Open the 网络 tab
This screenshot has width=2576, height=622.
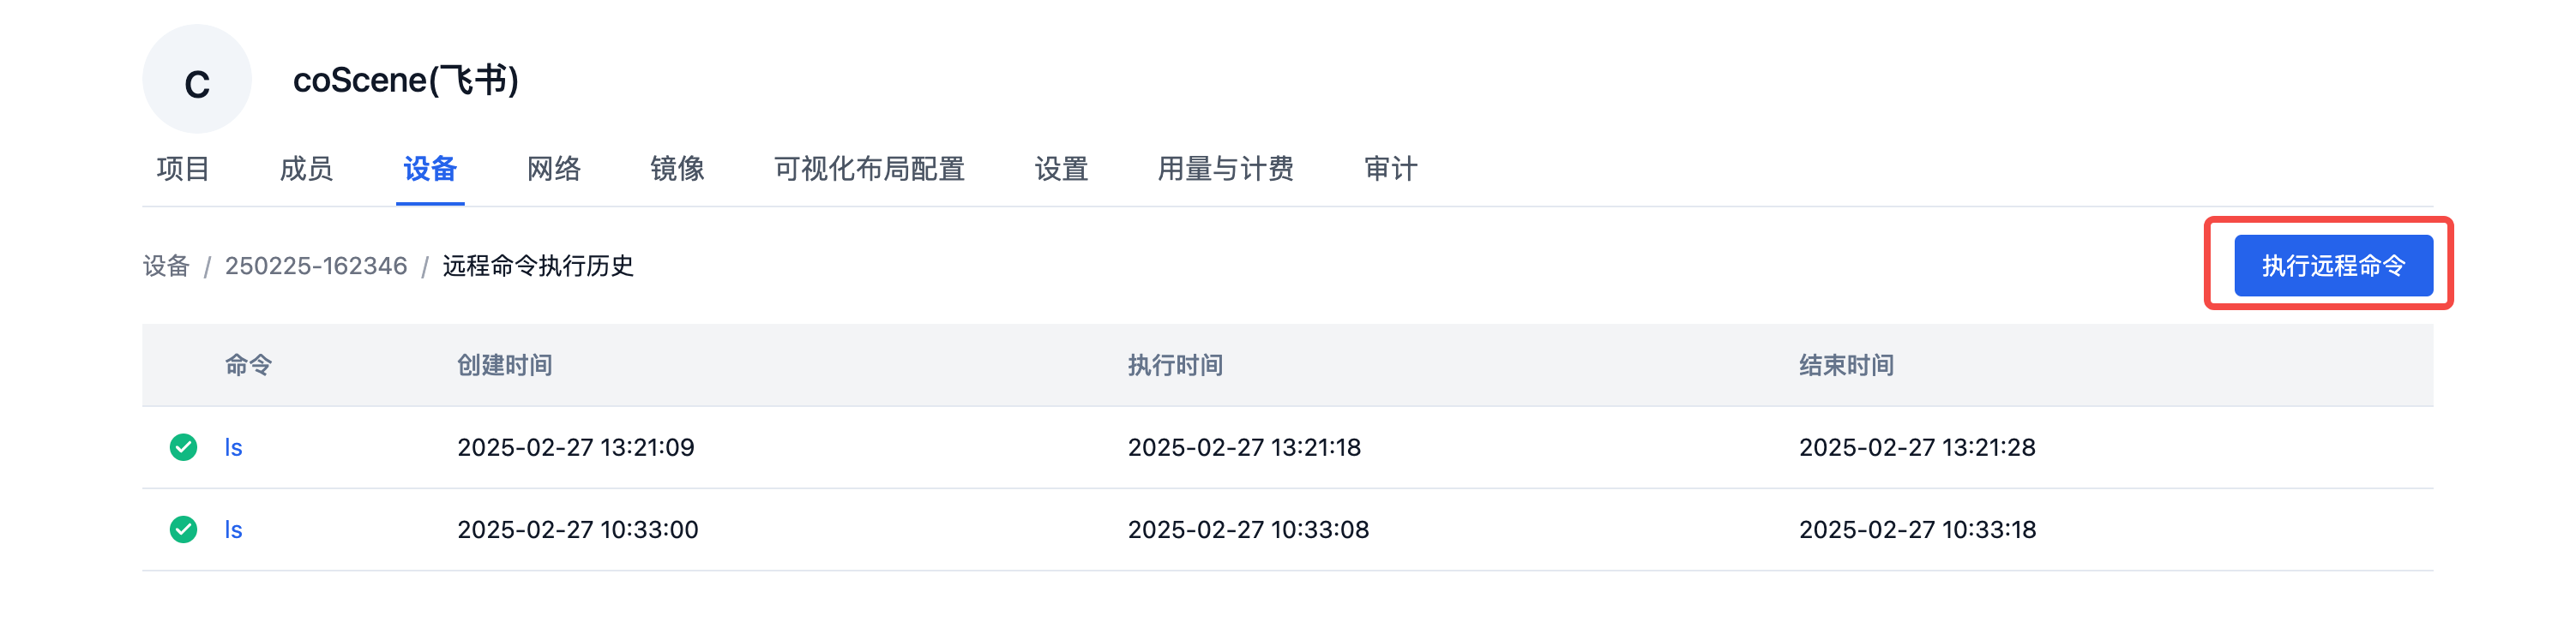(554, 169)
